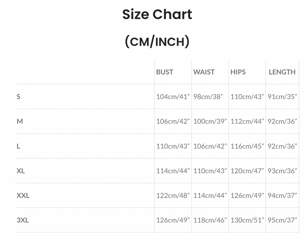Screen dimensions: 308x244
Task: Select the 104cm/41” bust cell
Action: pyautogui.click(x=173, y=97)
